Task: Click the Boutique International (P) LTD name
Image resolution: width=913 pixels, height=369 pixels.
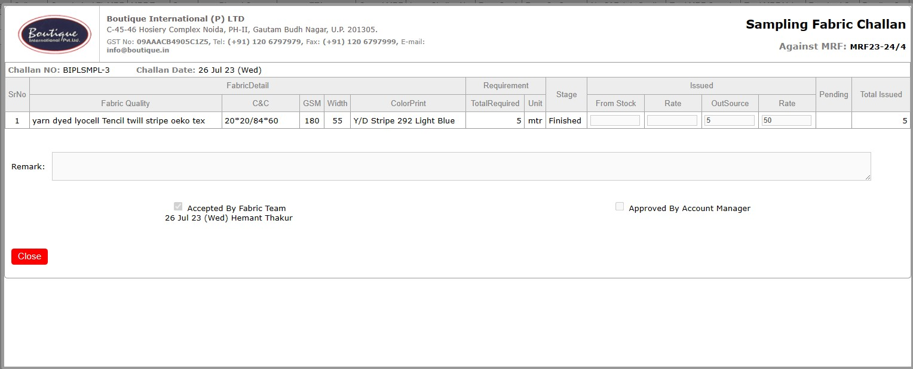Action: click(176, 19)
